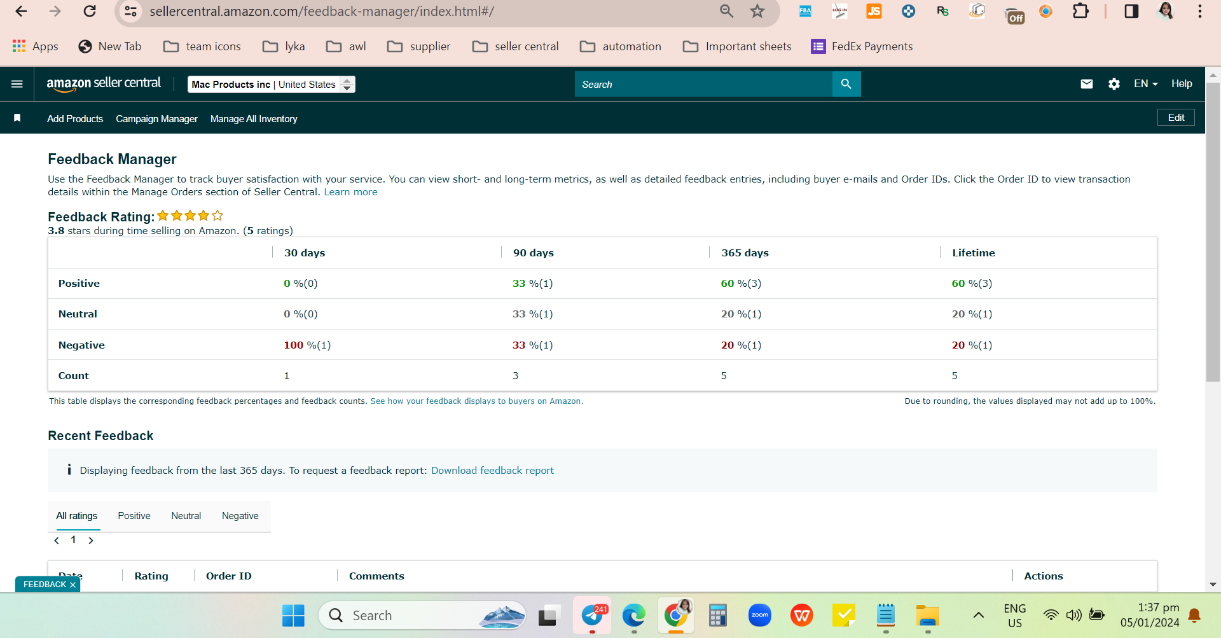Screen dimensions: 1221x638
Task: Go forward using the browser forward arrow
Action: pos(55,11)
